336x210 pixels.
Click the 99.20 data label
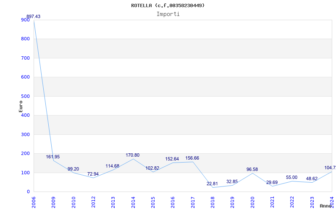click(x=73, y=169)
